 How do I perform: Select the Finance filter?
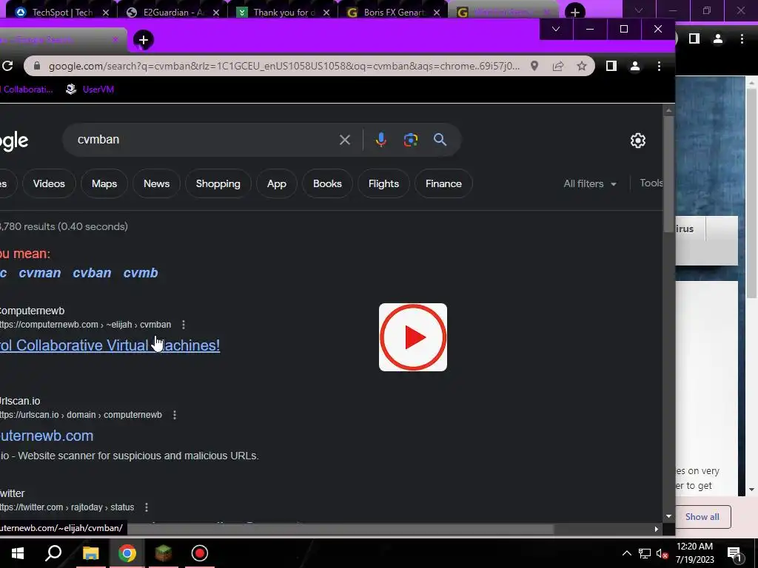click(443, 183)
